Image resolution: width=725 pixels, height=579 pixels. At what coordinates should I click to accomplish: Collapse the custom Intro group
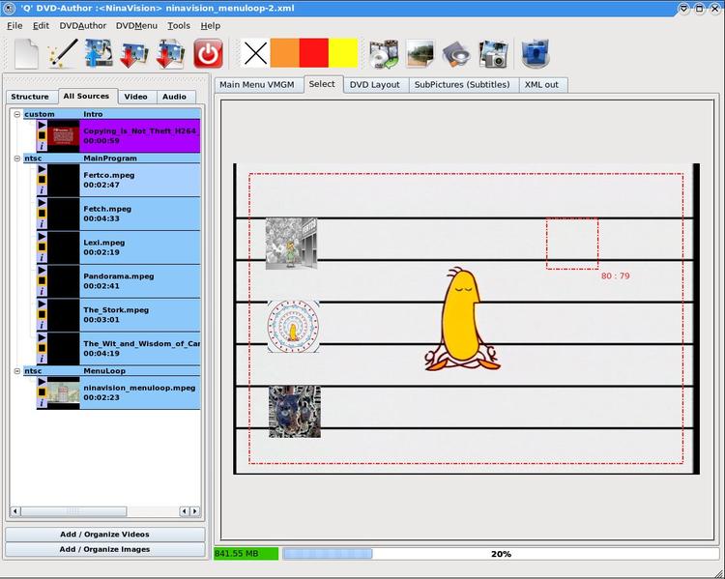(17, 114)
